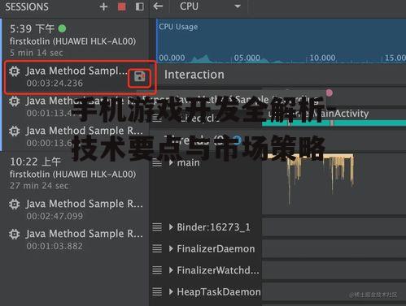Select the Java Method Sample 00:01:13 recording
406x306 pixels.
(76, 107)
